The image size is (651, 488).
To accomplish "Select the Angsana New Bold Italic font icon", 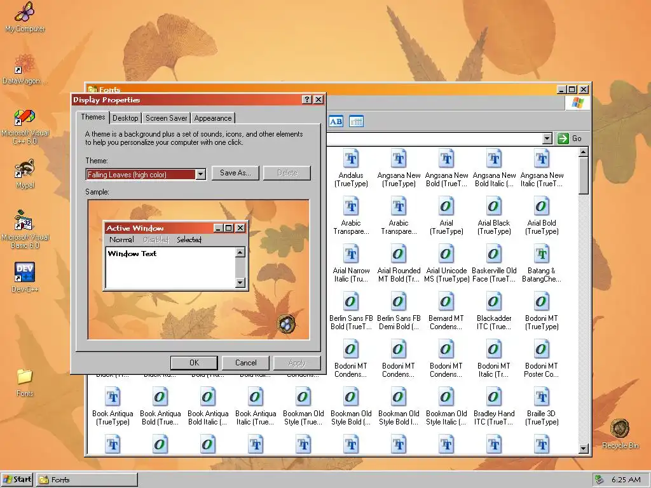I will 494,159.
